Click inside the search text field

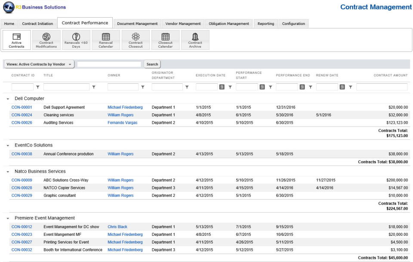tap(110, 64)
